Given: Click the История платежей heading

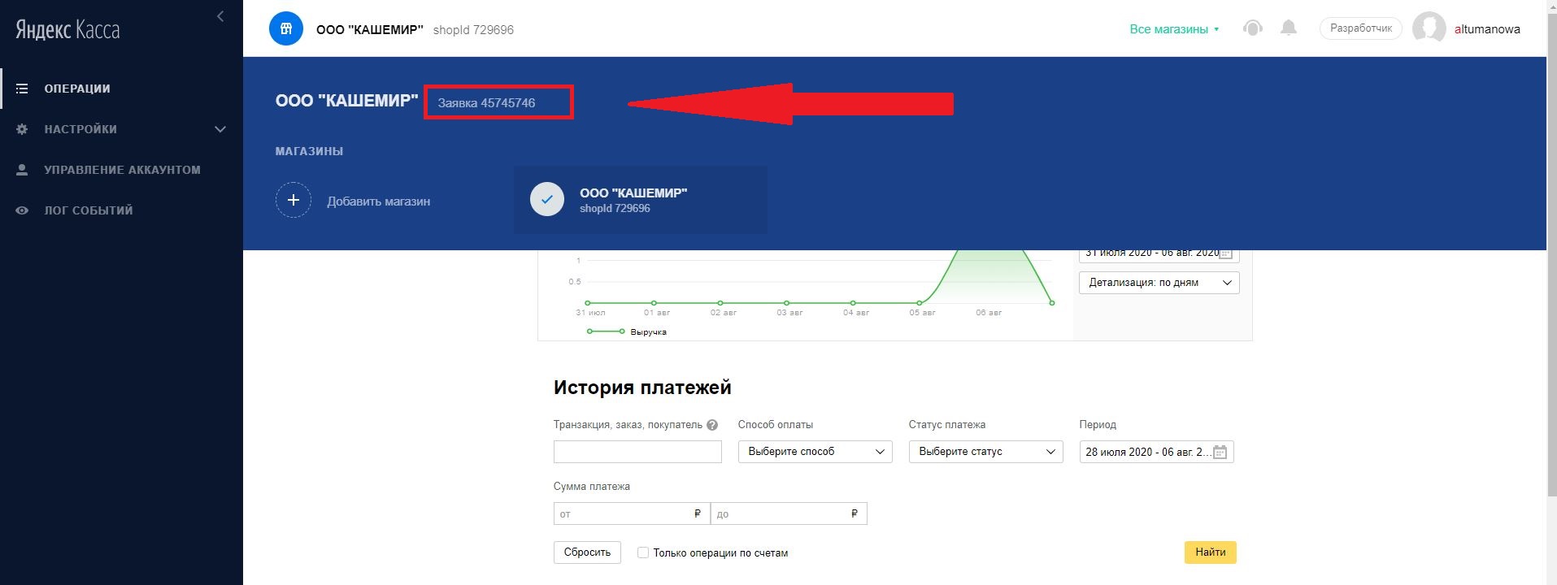Looking at the screenshot, I should (x=642, y=388).
